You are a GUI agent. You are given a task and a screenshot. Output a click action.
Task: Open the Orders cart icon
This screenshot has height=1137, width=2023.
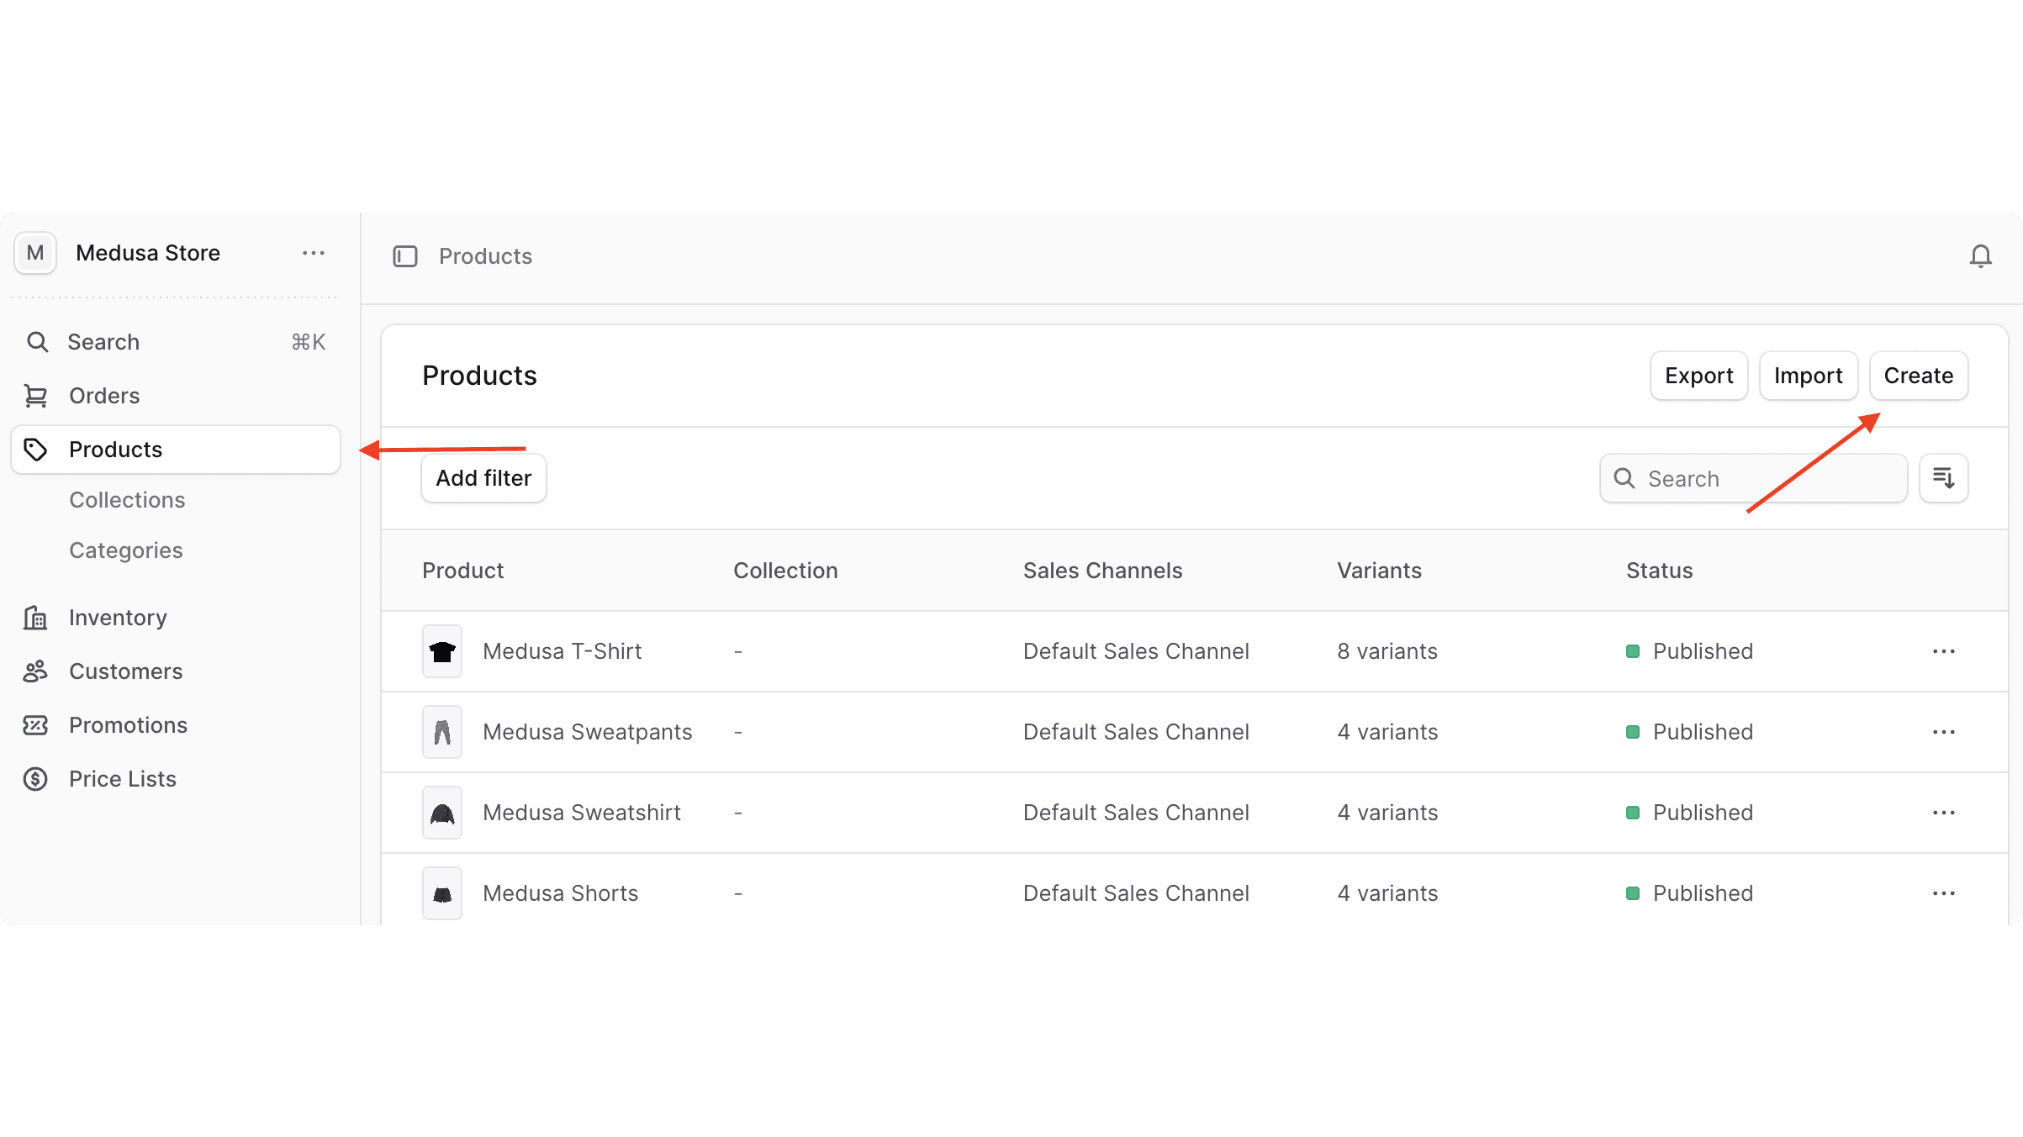[x=35, y=395]
